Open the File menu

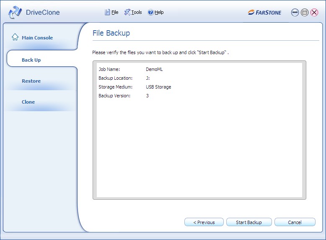pos(115,13)
